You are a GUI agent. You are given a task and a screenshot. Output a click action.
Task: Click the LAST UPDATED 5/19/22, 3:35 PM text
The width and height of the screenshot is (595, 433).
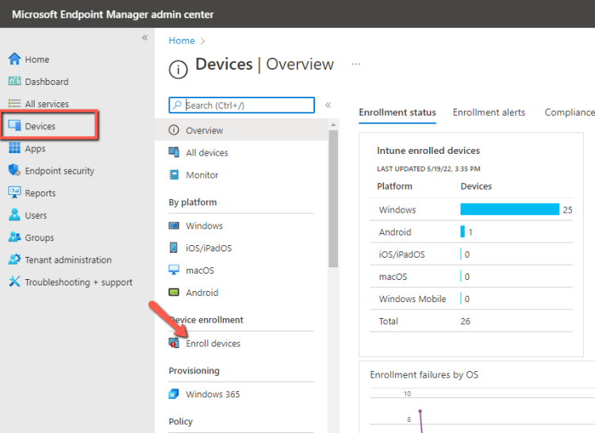[428, 169]
